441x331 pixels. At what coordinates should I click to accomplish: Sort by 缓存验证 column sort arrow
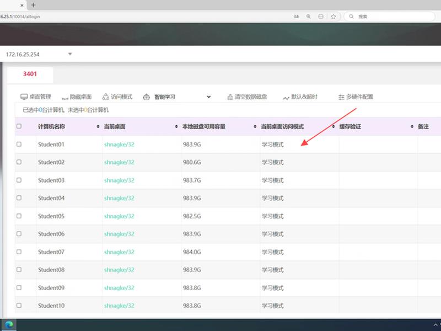[412, 126]
